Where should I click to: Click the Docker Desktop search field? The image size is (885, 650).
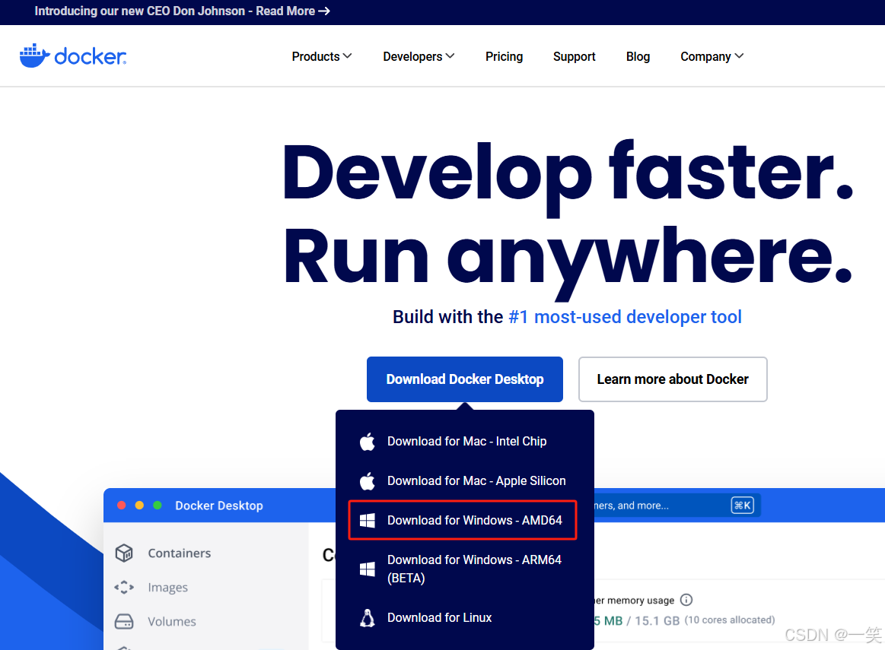676,505
